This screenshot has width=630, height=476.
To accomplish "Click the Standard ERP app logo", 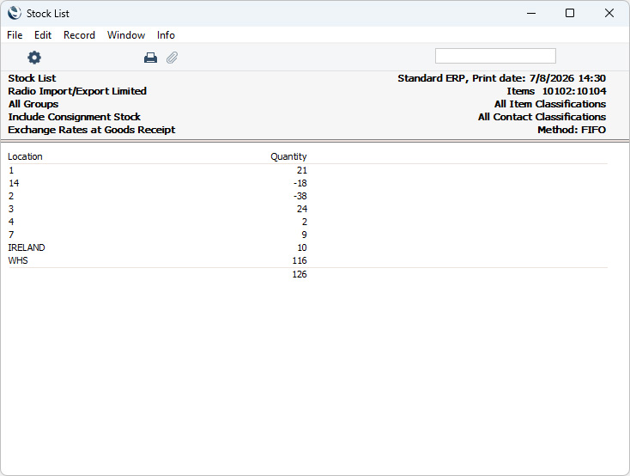I will pos(14,13).
